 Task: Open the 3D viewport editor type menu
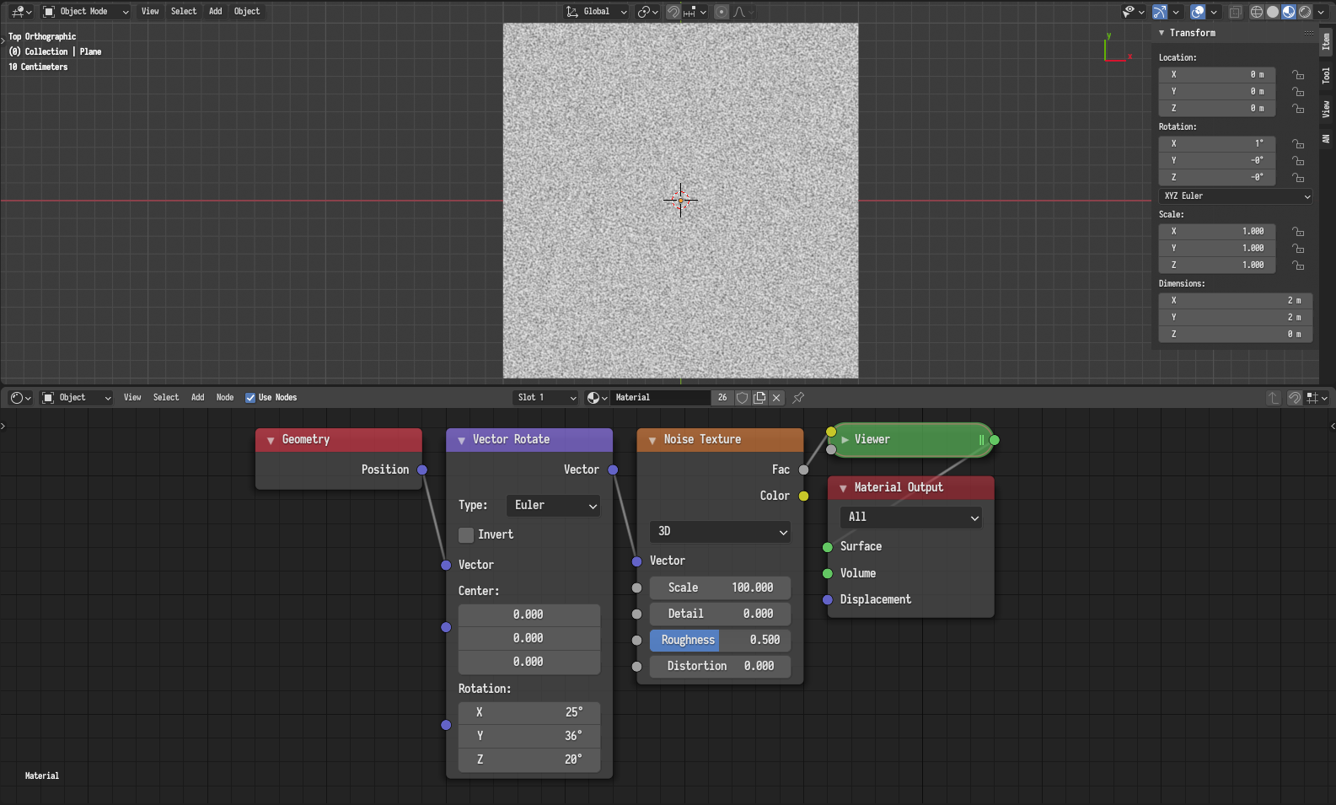pos(21,12)
